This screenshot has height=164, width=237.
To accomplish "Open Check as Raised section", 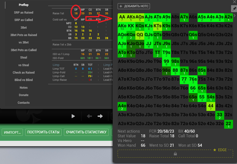I will coord(24,73).
